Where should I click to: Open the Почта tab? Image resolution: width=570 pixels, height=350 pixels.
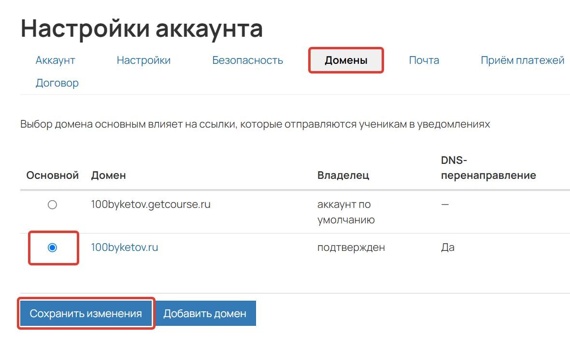pyautogui.click(x=424, y=60)
